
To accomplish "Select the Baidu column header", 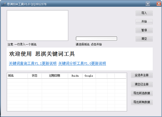I will [75, 76].
